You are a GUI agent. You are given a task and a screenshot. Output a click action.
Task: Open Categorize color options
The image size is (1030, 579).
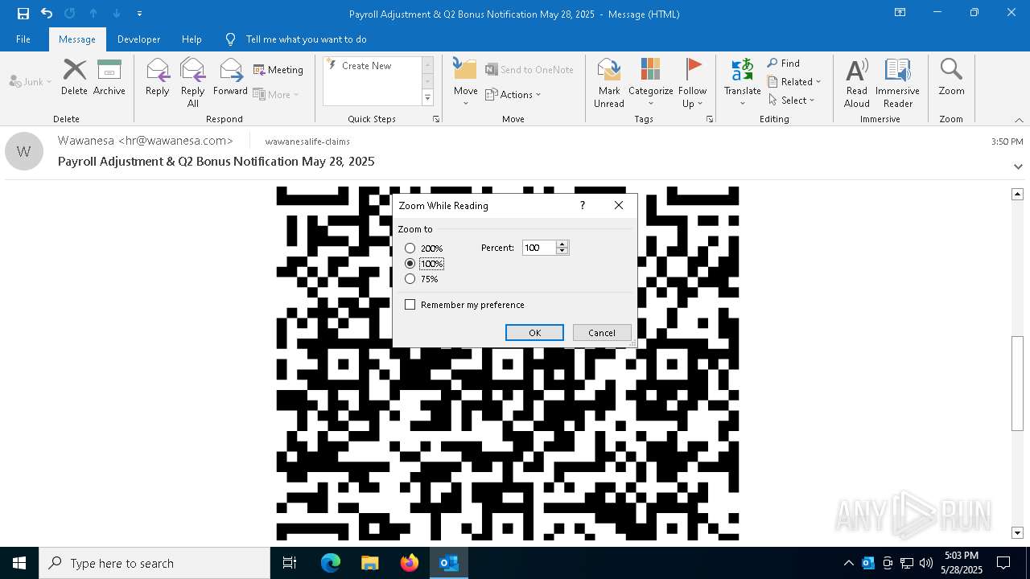[651, 83]
